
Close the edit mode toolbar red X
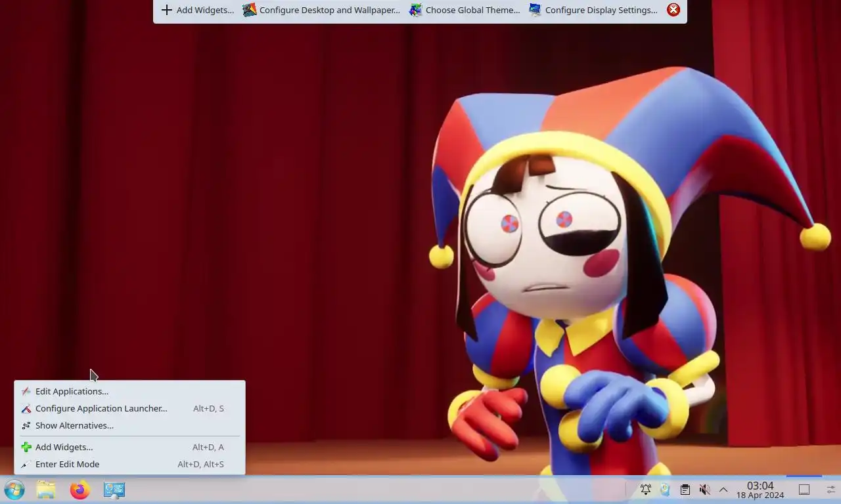point(673,10)
